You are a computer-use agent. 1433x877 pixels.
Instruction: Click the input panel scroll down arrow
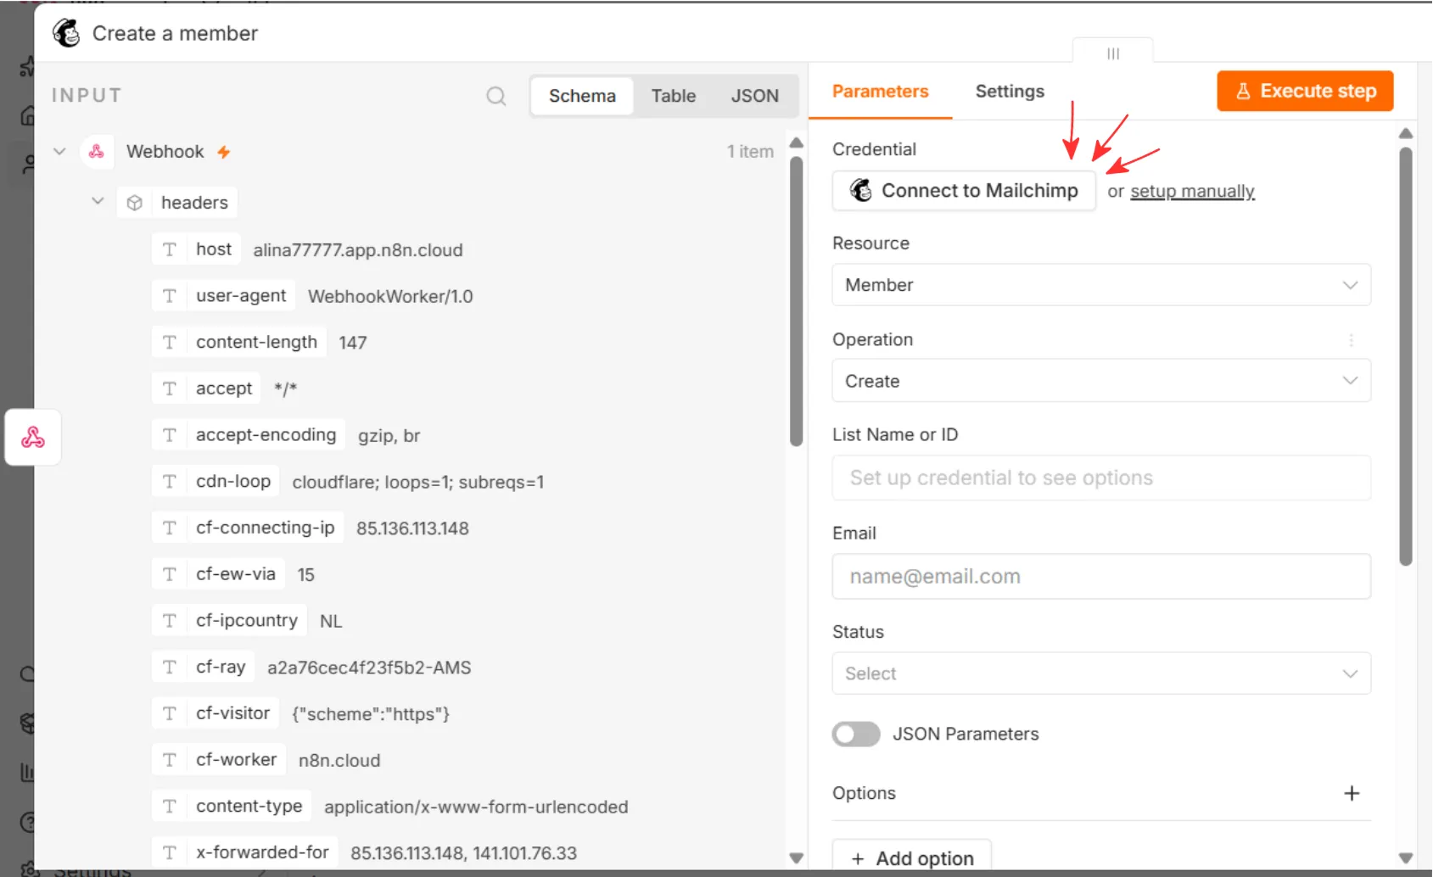coord(796,857)
